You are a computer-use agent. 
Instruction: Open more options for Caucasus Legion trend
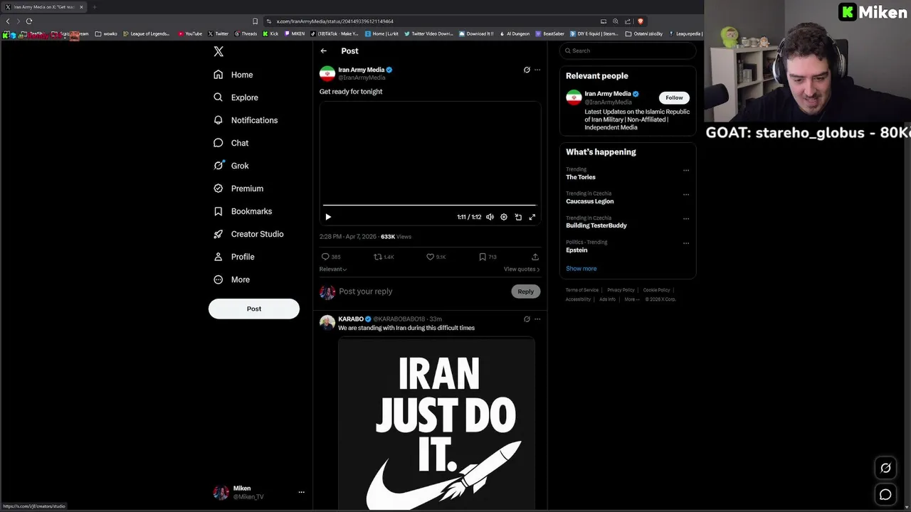(x=686, y=195)
